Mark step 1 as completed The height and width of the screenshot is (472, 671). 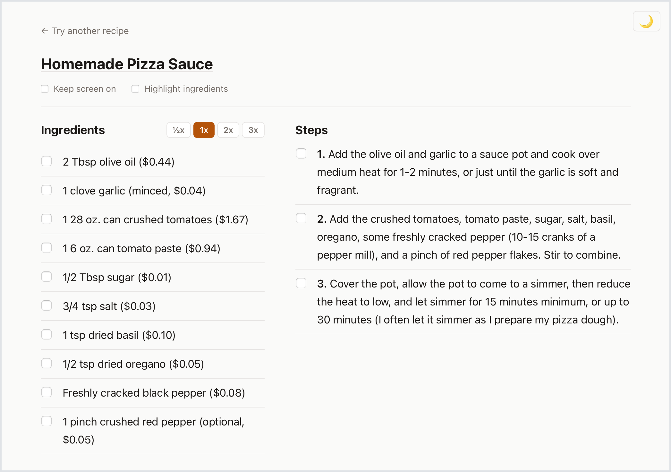pos(301,153)
